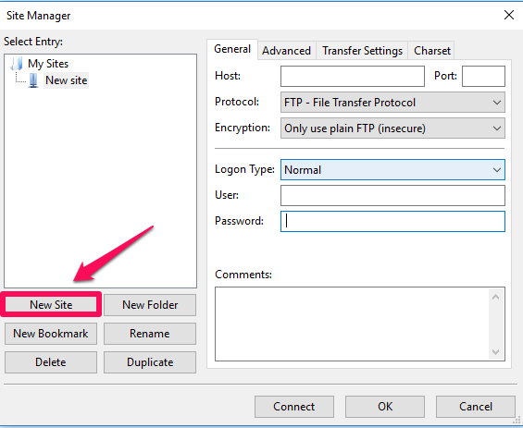The image size is (523, 428).
Task: Click the Comments scrollbar down arrow
Action: coord(495,351)
